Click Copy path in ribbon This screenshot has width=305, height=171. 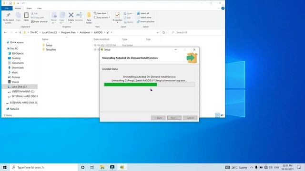38,18
